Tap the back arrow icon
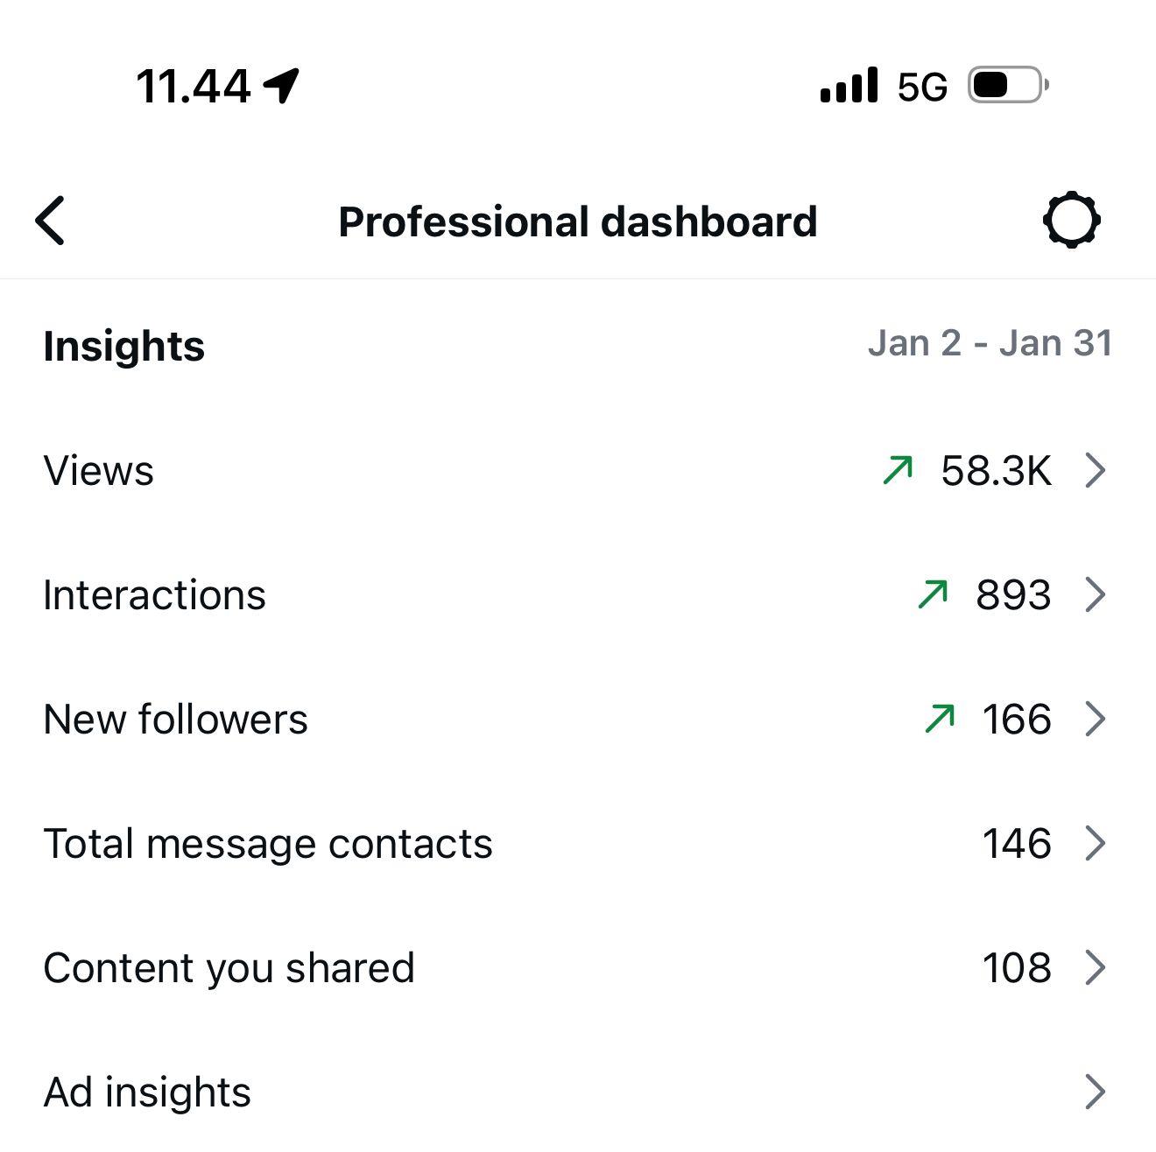Image resolution: width=1156 pixels, height=1152 pixels. [x=51, y=221]
